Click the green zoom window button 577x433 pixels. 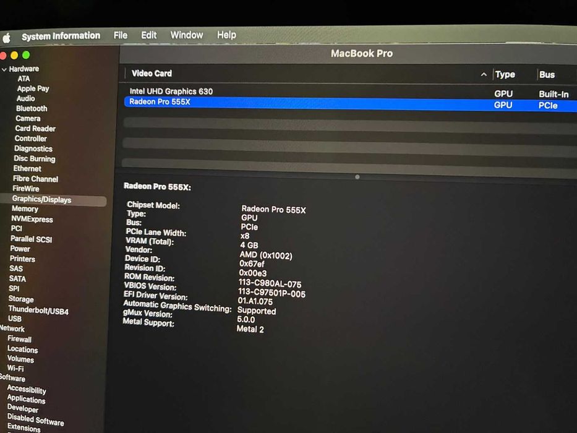[x=26, y=55]
